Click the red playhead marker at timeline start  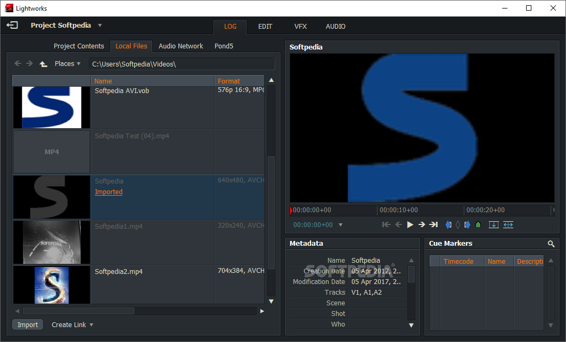(291, 210)
